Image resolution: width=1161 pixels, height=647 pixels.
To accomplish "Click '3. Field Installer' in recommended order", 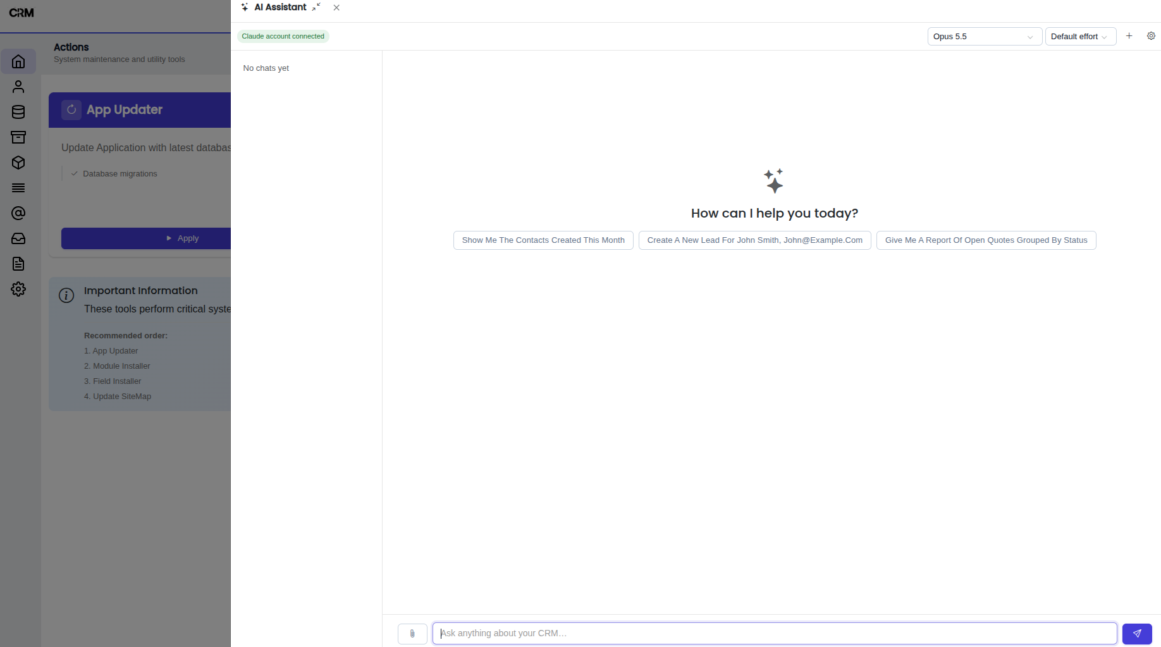I will coord(113,381).
